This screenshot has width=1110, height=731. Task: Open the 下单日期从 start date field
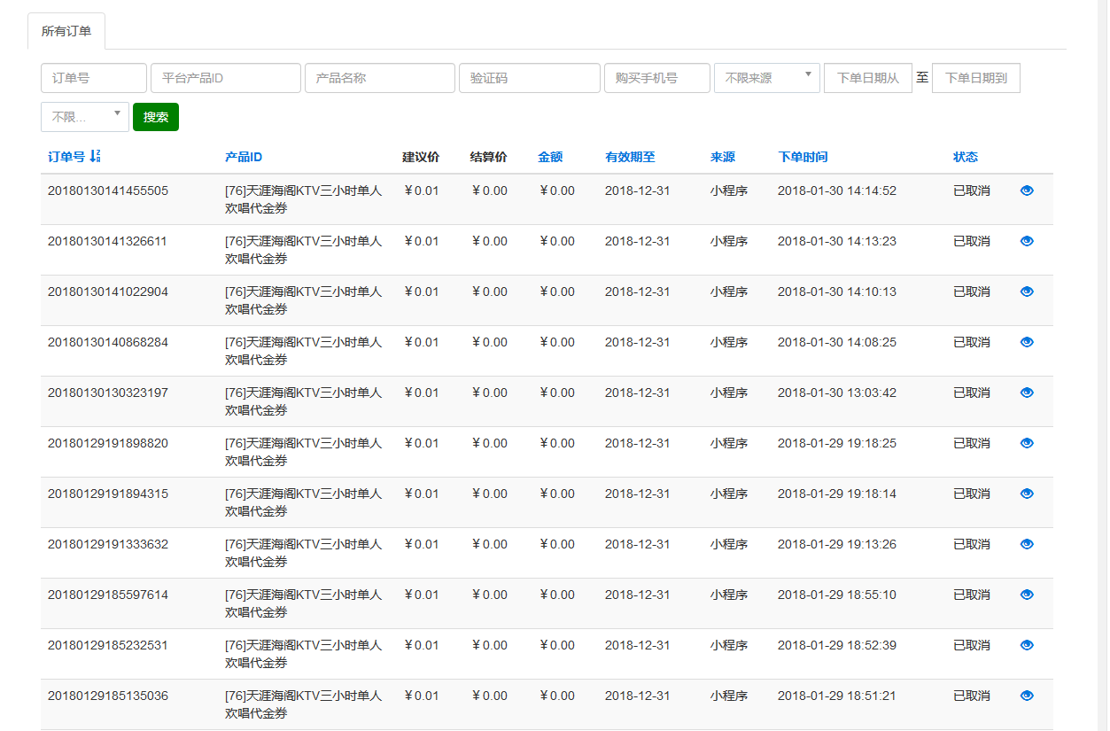867,78
